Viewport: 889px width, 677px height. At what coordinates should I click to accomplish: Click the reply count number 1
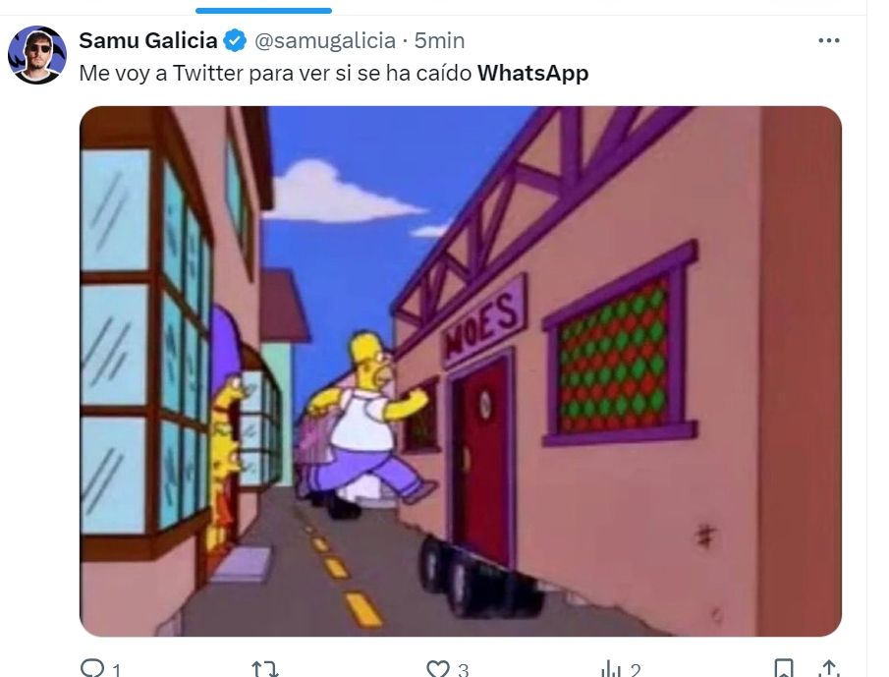(116, 670)
